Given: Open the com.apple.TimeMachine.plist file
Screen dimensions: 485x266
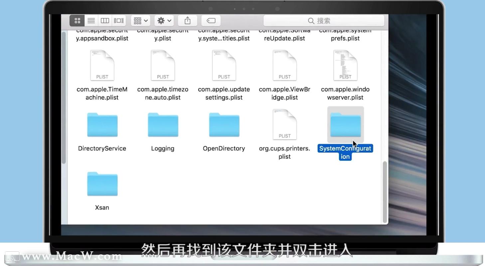Looking at the screenshot, I should point(102,65).
